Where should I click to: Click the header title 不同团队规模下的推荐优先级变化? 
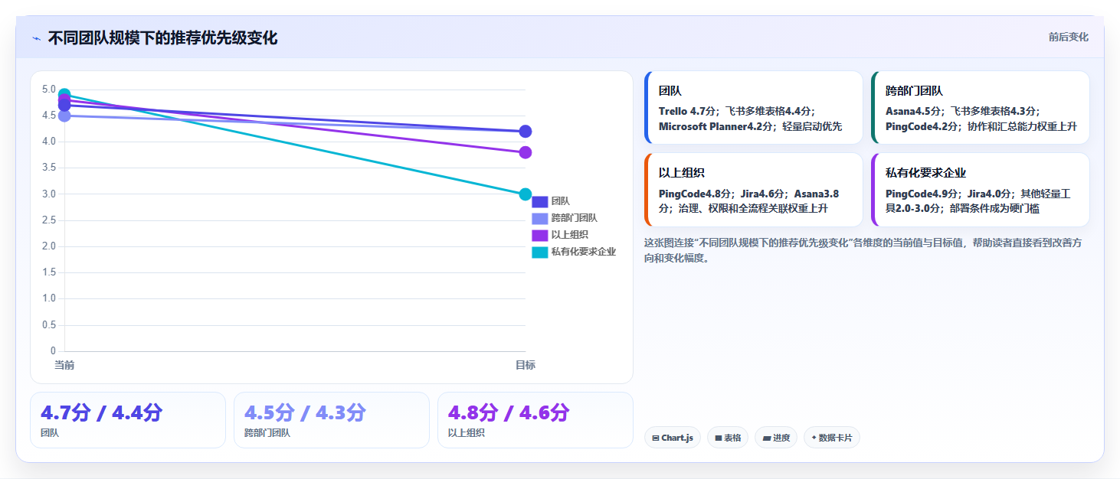click(162, 37)
